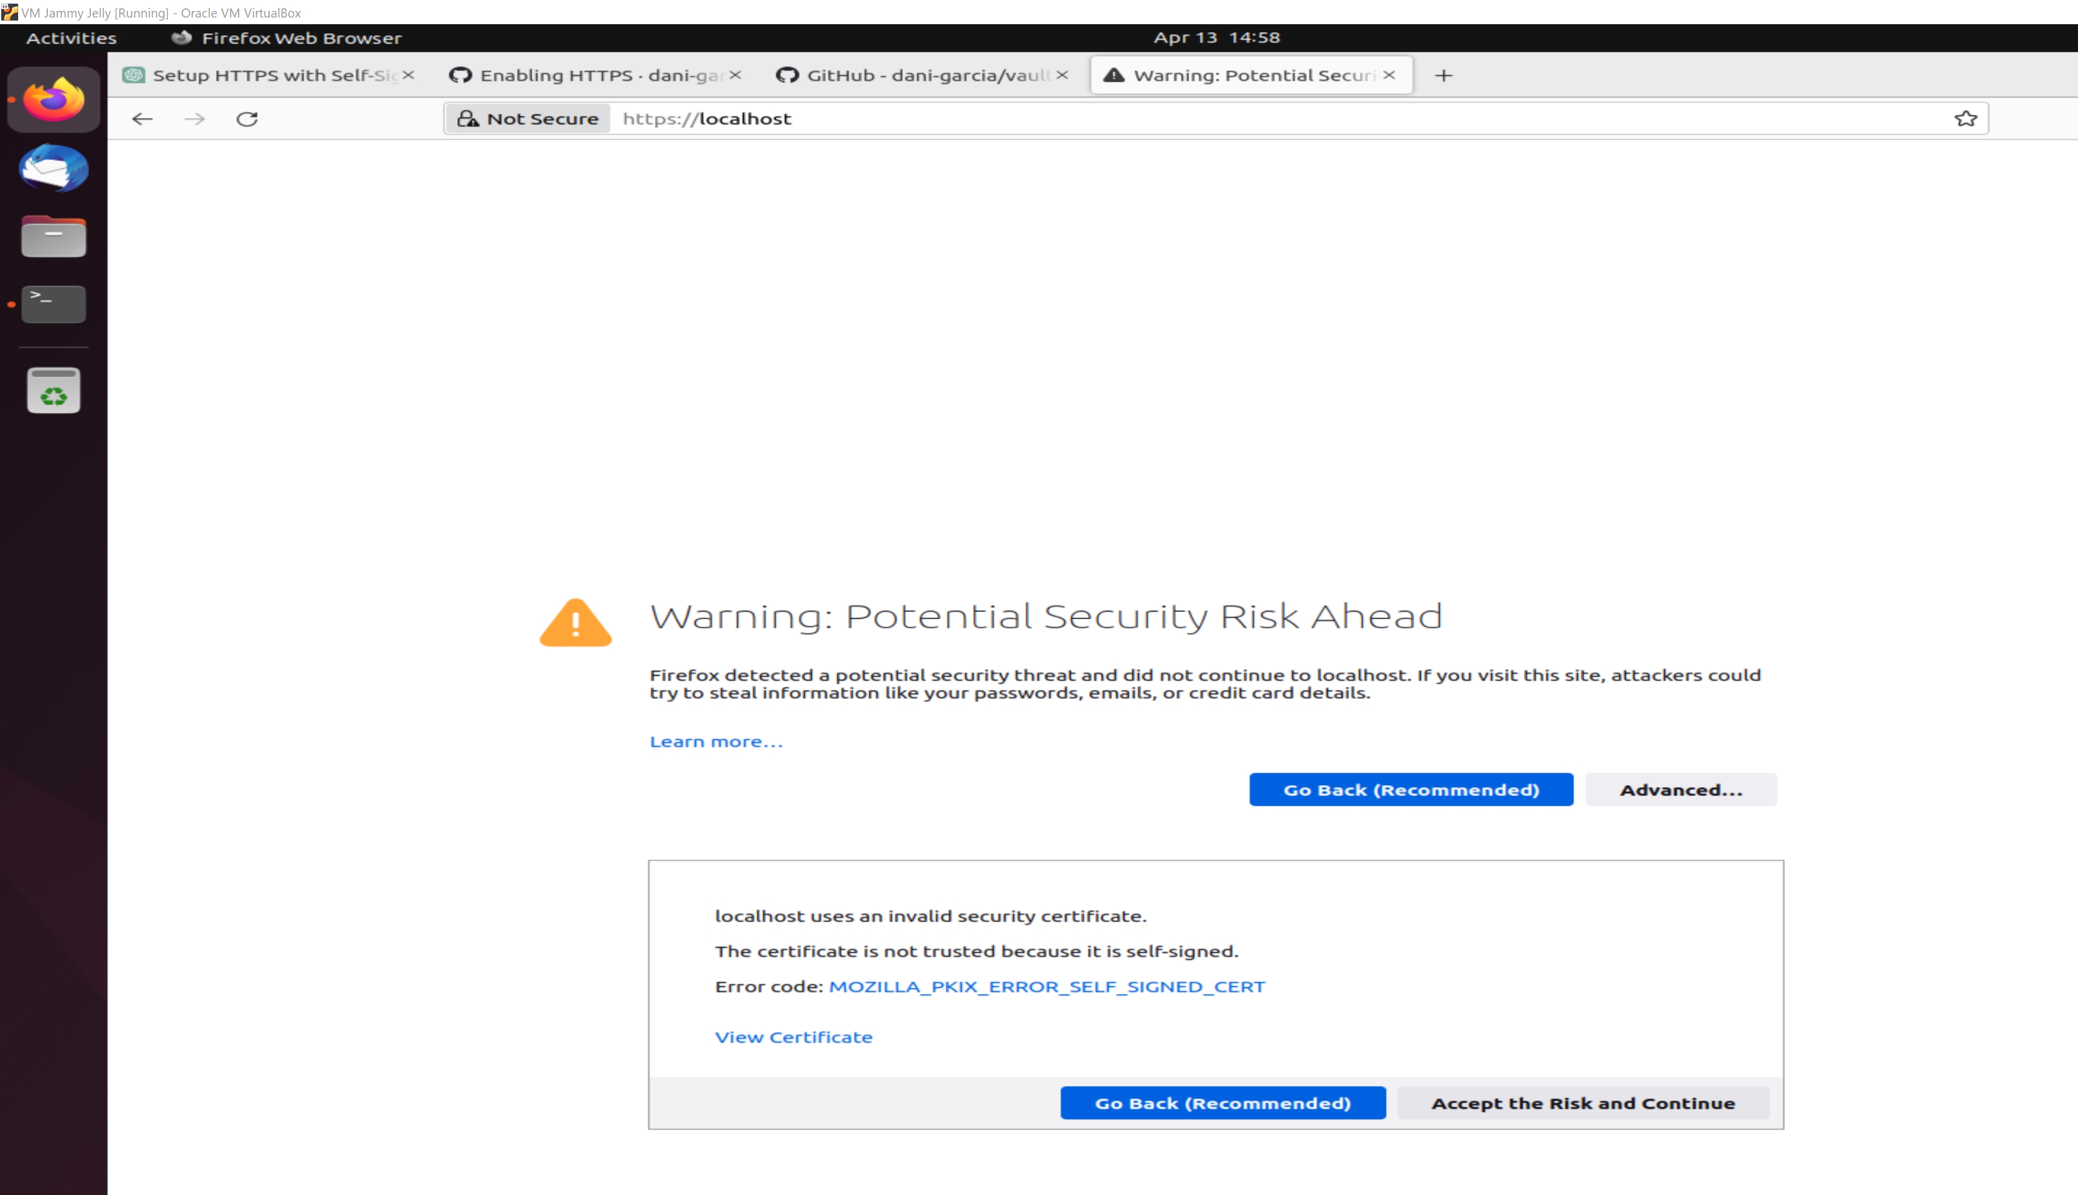2078x1195 pixels.
Task: Click the Firefox icon in the dock
Action: (x=54, y=99)
